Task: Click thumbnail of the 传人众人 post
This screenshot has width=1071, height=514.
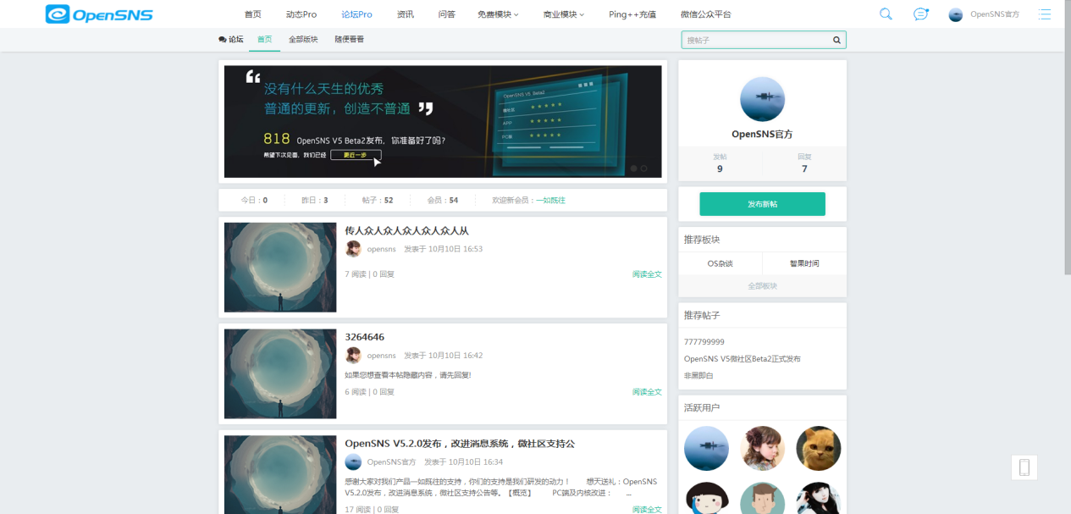Action: coord(280,268)
